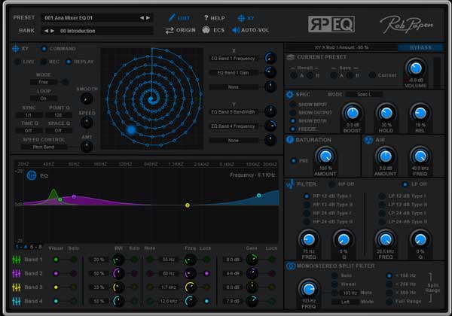
Task: Toggle the Mono/Stereo Split Filter icon
Action: (291, 266)
